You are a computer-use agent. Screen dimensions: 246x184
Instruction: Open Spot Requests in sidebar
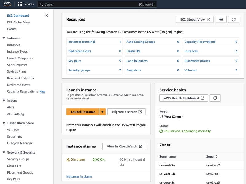point(17,65)
